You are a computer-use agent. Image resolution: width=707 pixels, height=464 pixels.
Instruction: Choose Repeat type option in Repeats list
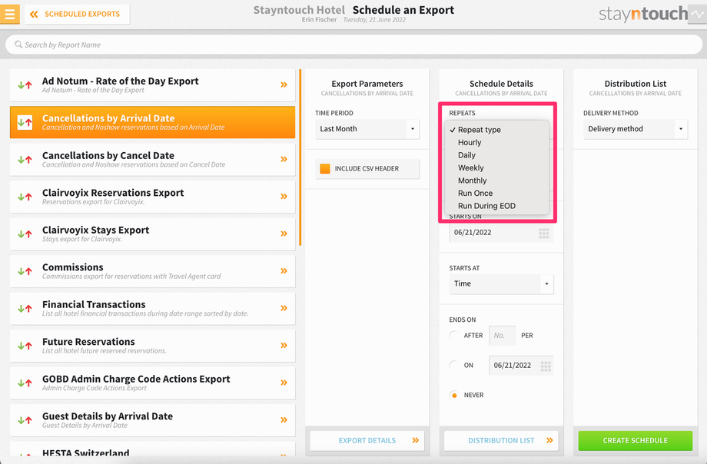[x=497, y=130]
